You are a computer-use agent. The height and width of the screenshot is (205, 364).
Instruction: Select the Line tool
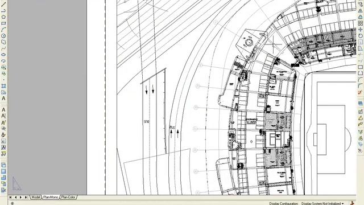coord(3,5)
